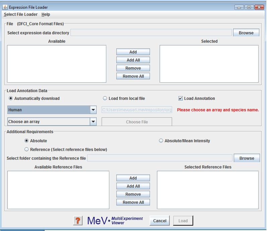The width and height of the screenshot is (267, 231).
Task: Browse for expression data directory
Action: (x=246, y=33)
